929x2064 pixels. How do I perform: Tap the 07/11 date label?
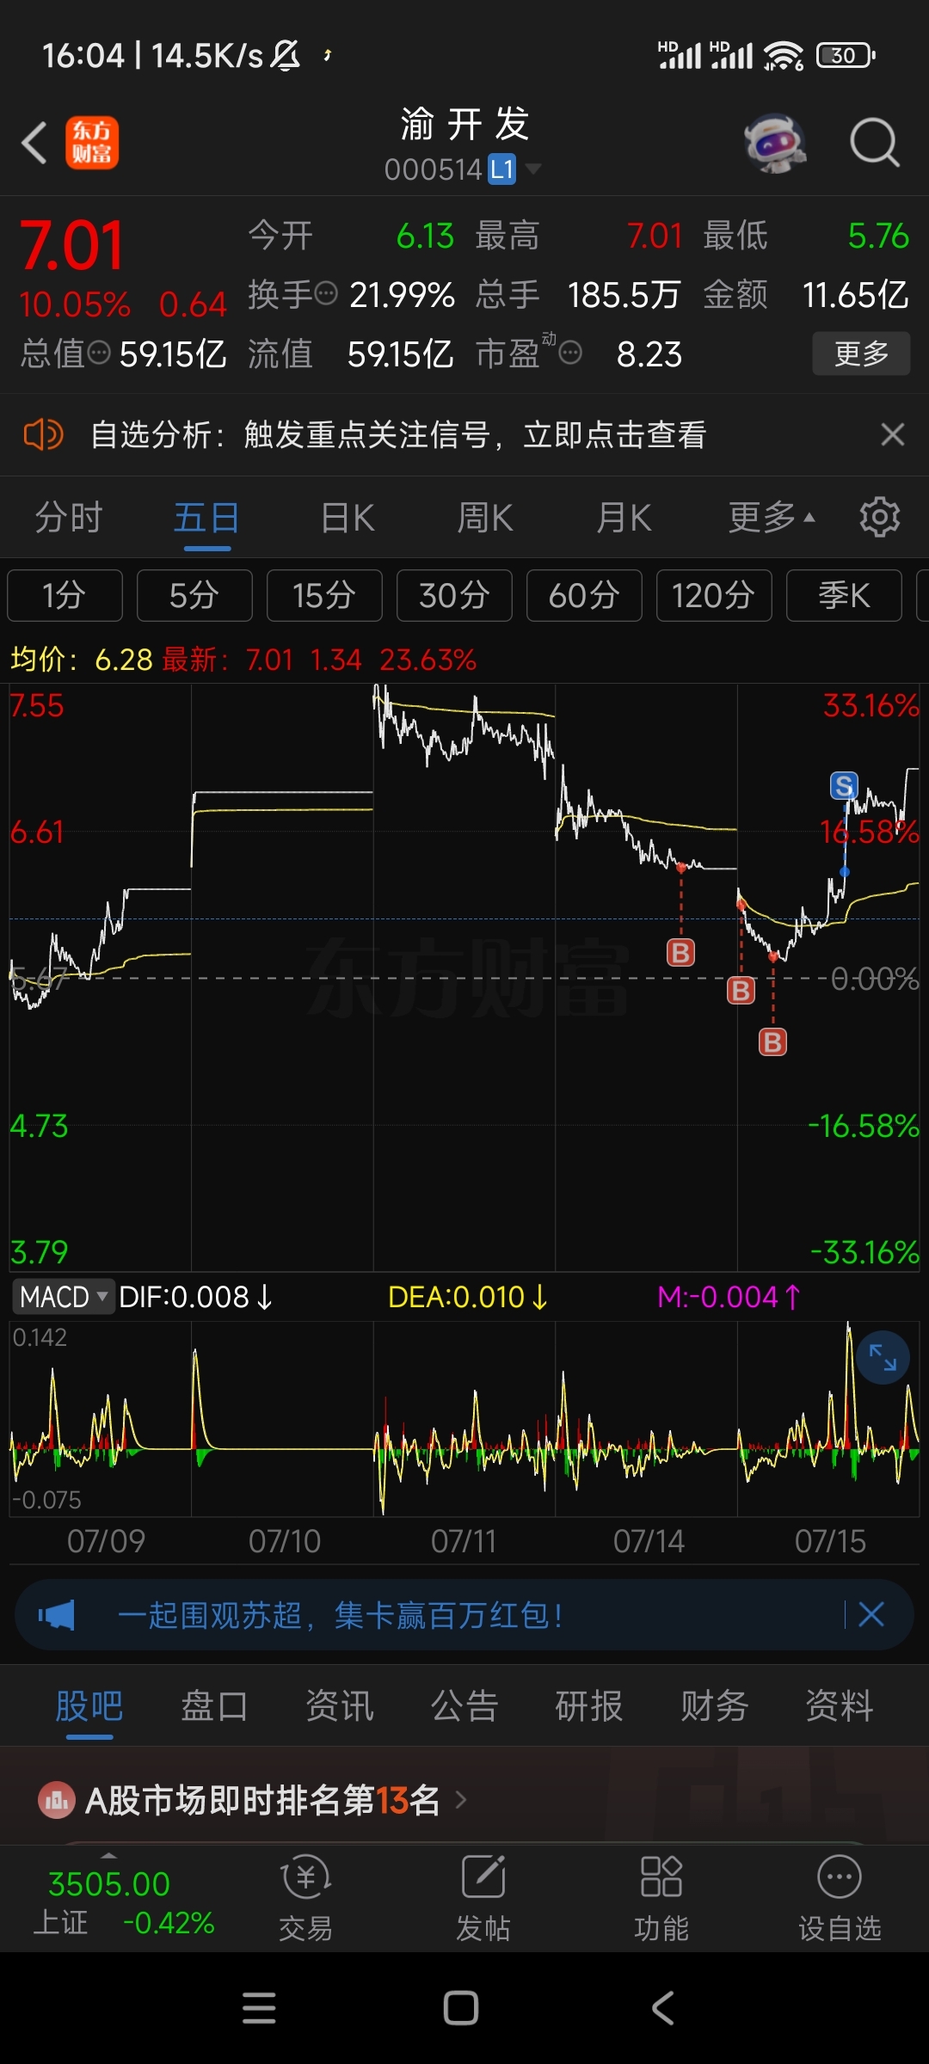click(464, 1541)
